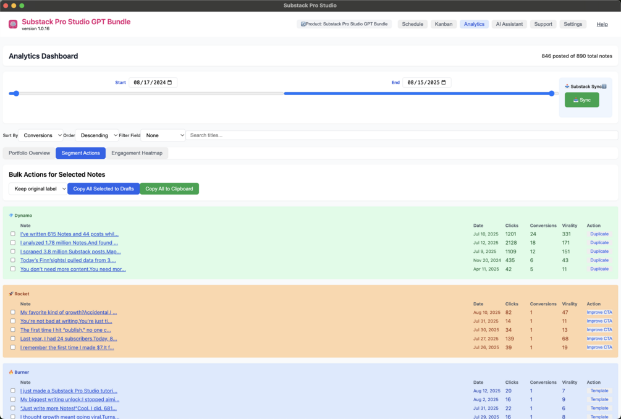Click the Rocket segment icon

coord(11,294)
